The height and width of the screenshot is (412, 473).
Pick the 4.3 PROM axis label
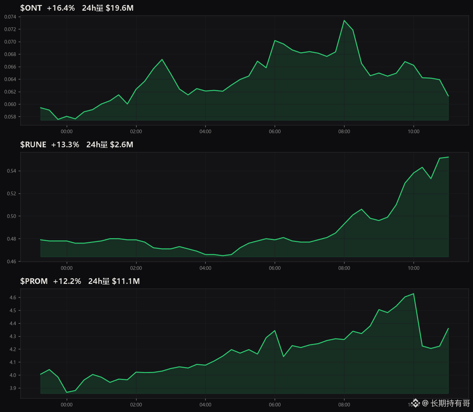point(13,337)
